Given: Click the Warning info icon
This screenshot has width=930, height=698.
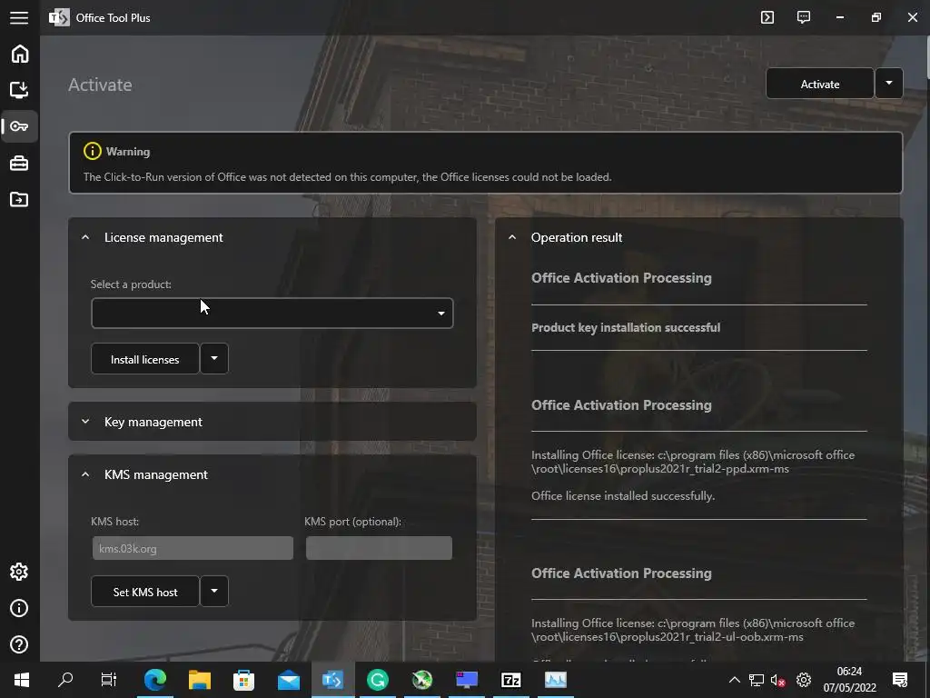Looking at the screenshot, I should pyautogui.click(x=92, y=151).
